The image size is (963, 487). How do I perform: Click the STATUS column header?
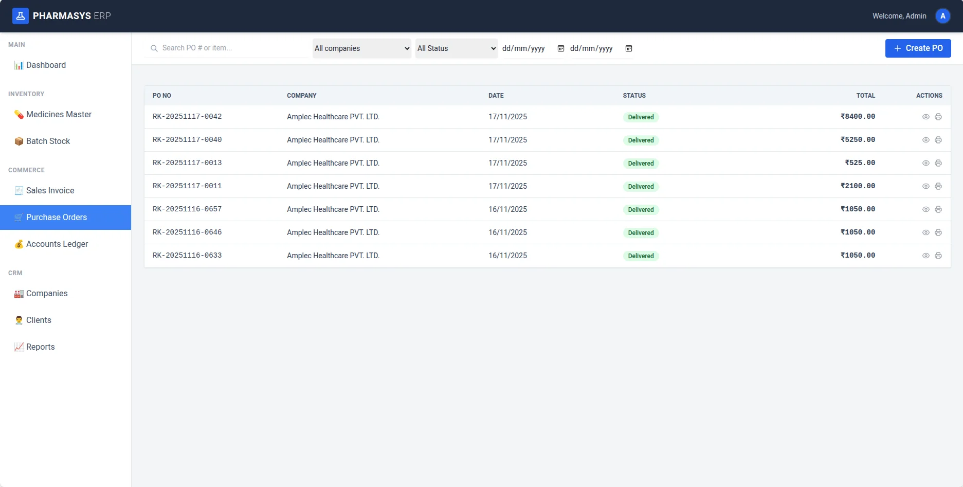(x=634, y=96)
